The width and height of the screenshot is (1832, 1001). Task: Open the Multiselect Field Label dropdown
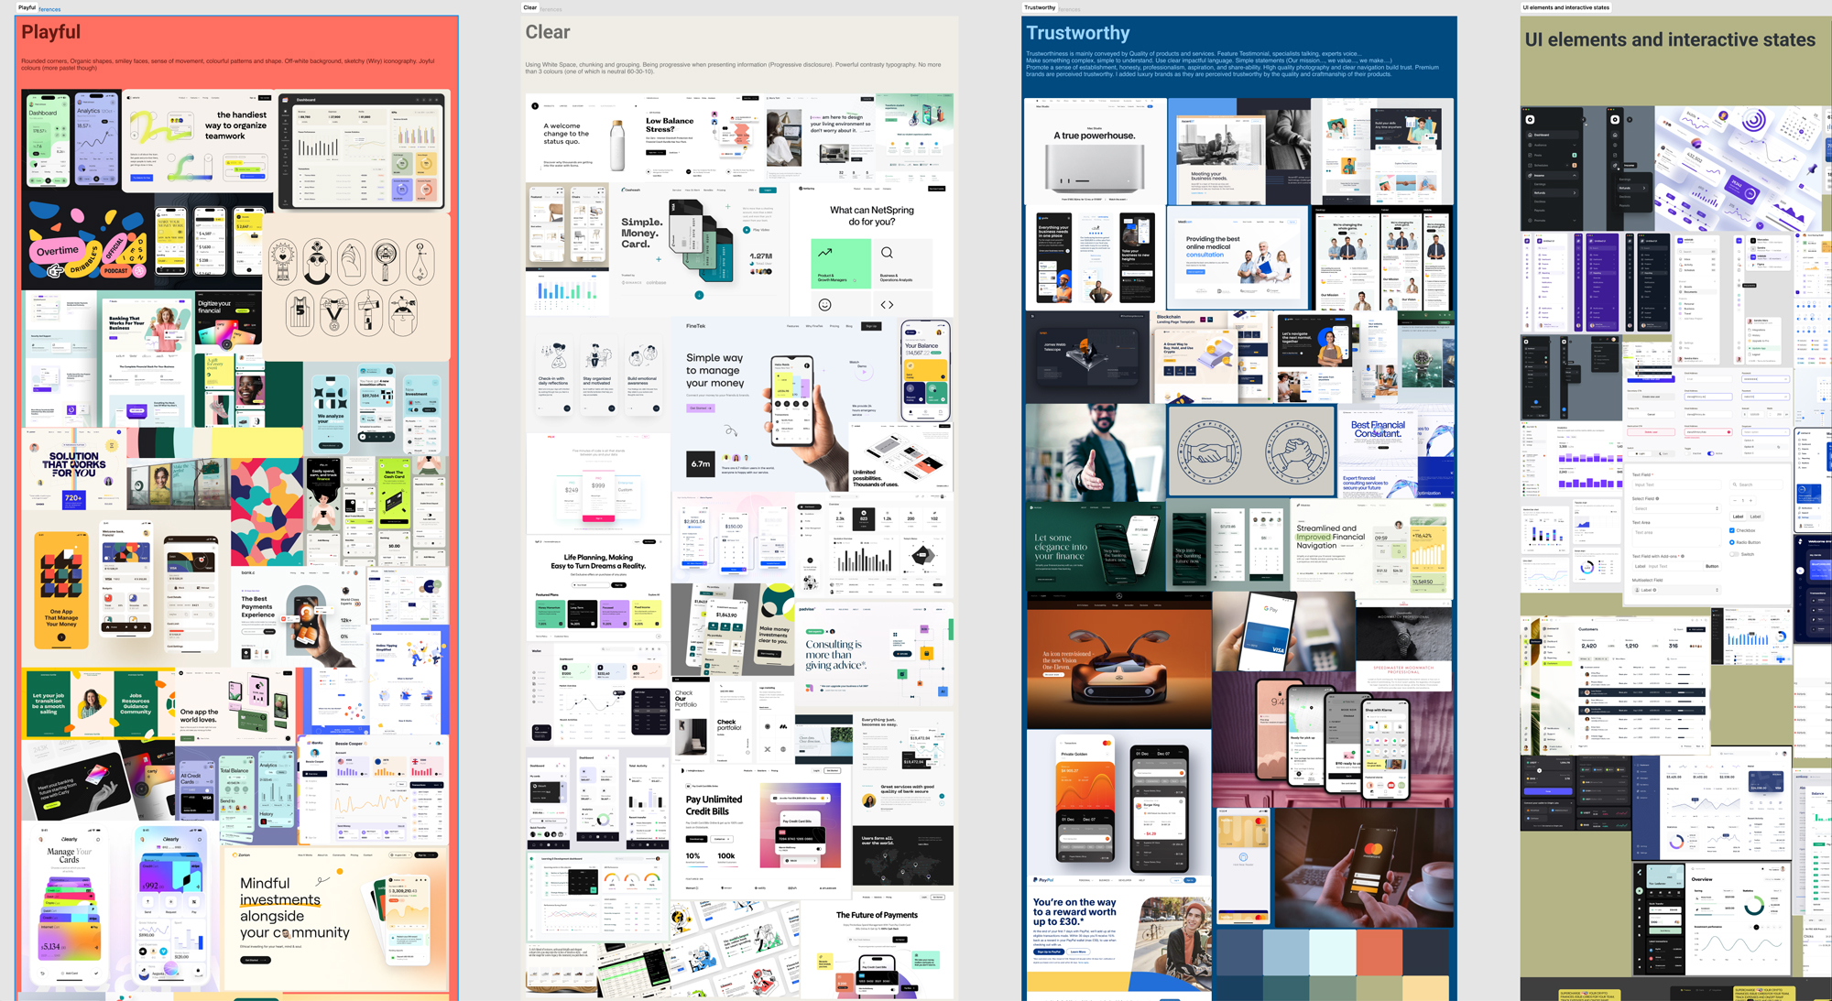[1677, 590]
